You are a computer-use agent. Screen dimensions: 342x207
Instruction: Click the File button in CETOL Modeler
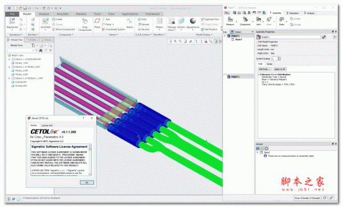tap(227, 13)
